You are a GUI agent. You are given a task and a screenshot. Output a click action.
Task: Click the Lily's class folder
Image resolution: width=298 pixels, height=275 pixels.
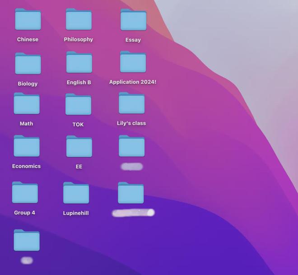pos(131,103)
